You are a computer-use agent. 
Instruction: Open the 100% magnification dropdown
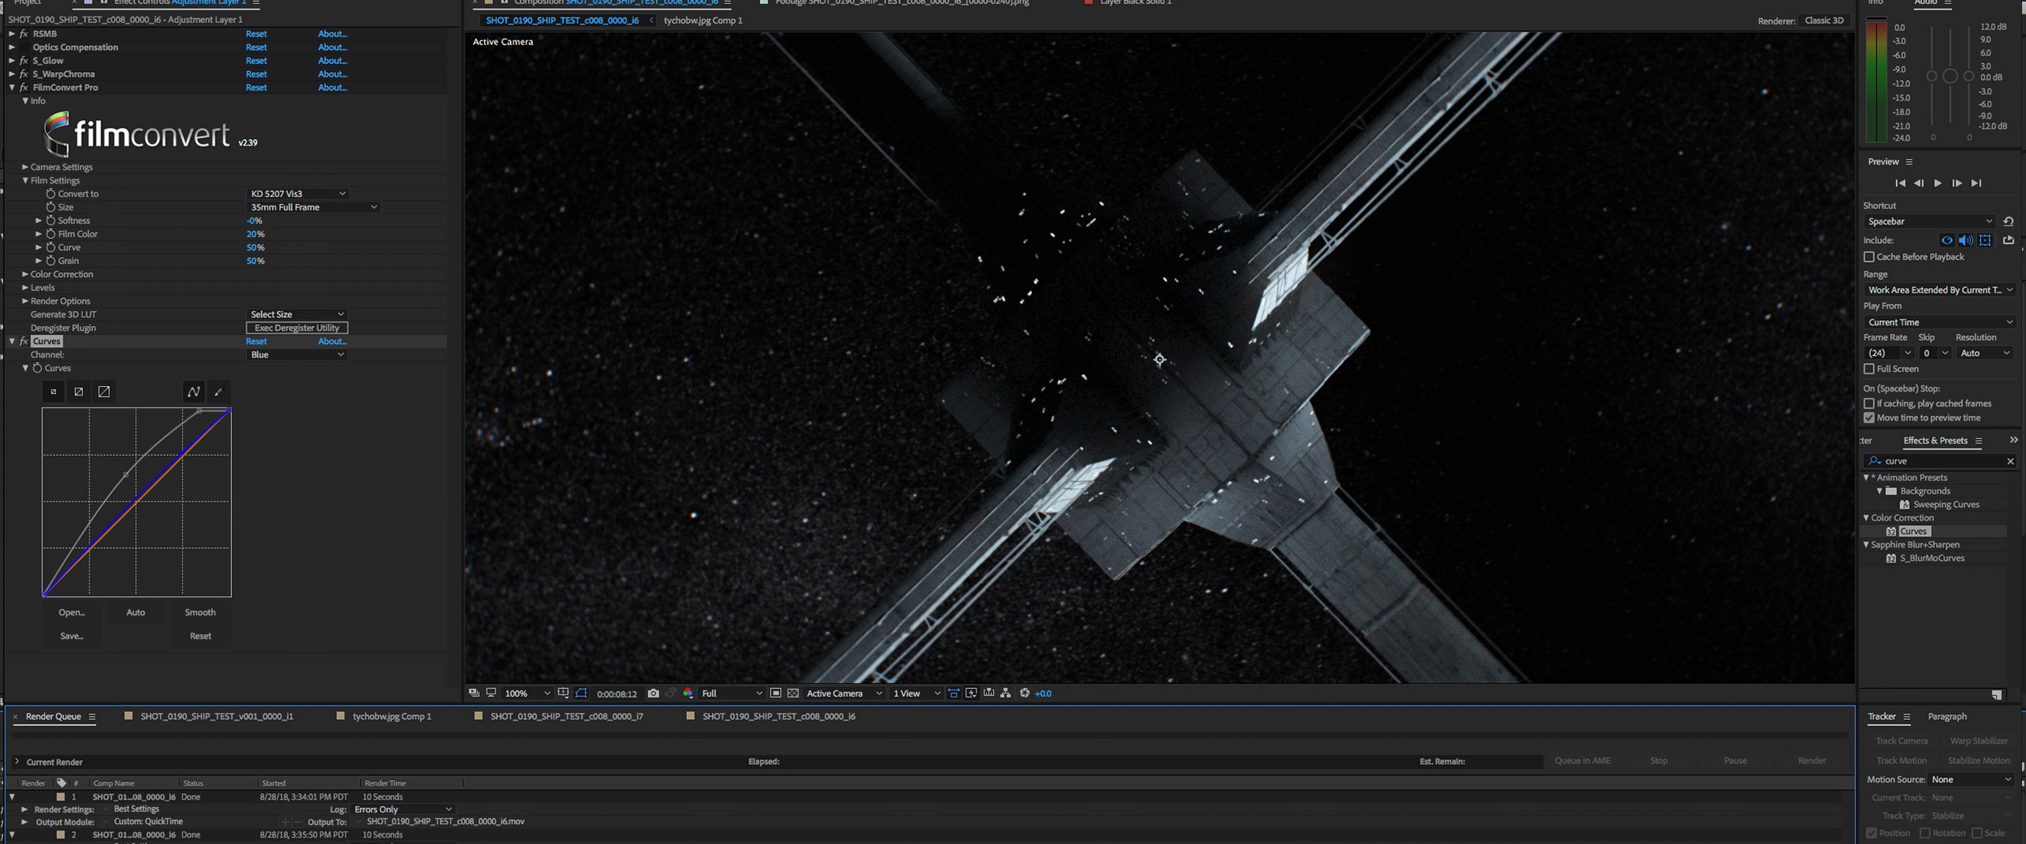527,694
